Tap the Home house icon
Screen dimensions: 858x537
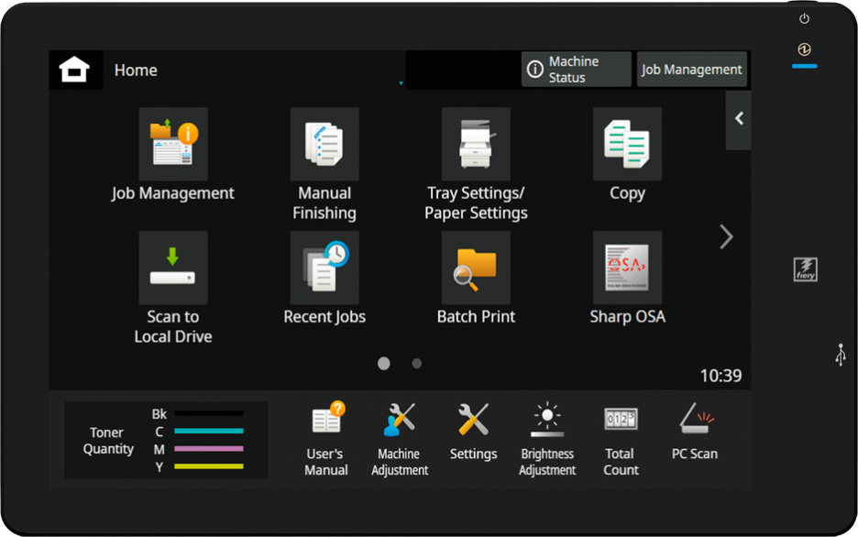coord(74,70)
